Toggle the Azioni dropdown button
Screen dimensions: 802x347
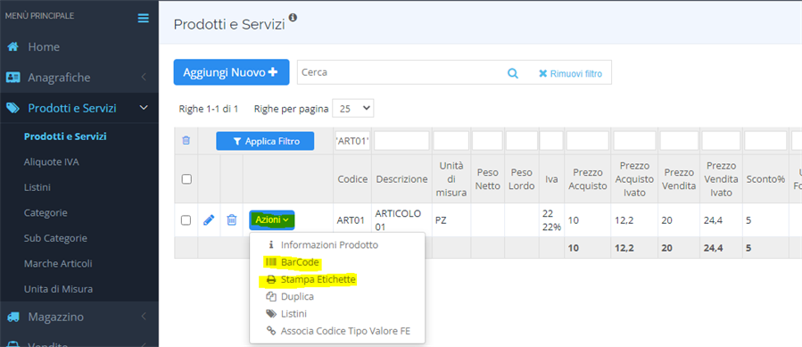point(272,220)
